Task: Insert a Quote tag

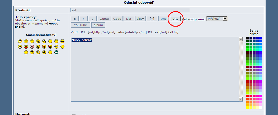Action: pos(104,19)
